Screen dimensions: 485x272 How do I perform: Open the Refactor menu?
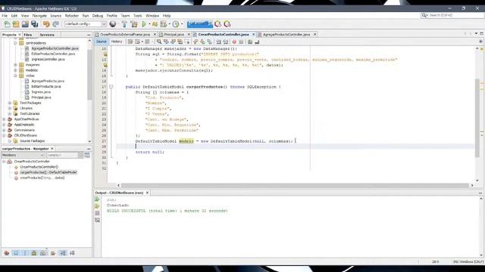[x=72, y=15]
